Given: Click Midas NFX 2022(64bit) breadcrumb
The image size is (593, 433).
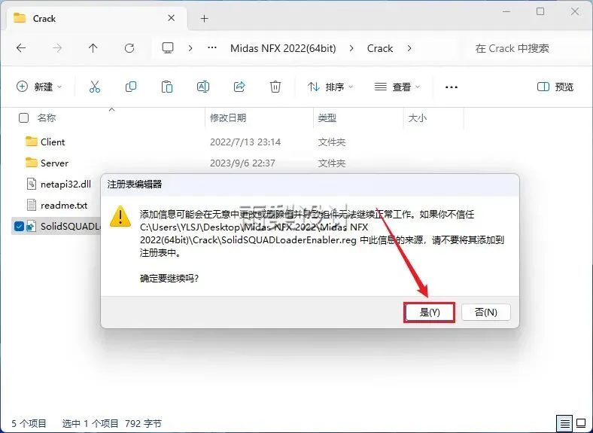Looking at the screenshot, I should 283,48.
